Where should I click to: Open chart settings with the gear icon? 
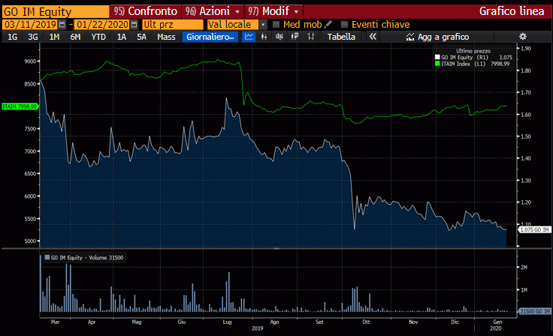click(x=523, y=37)
